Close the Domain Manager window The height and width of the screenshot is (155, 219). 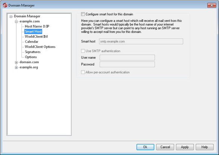211,5
